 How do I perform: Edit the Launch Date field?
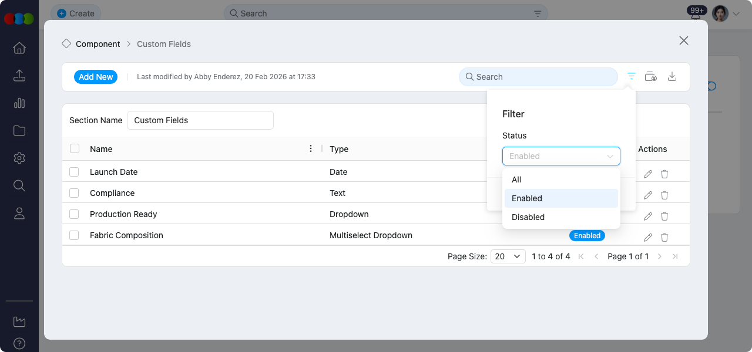pyautogui.click(x=648, y=174)
